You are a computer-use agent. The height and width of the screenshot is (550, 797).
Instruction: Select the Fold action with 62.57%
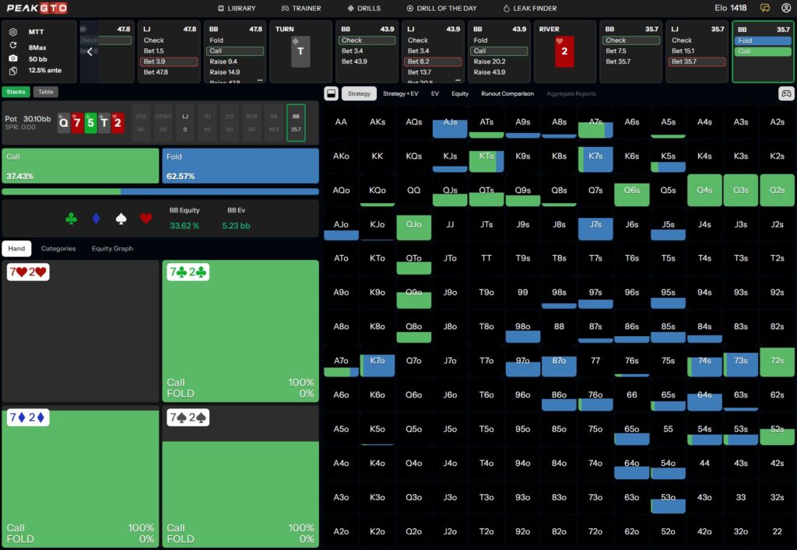pyautogui.click(x=241, y=166)
